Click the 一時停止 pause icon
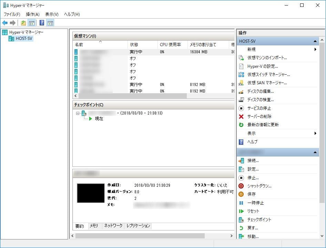326x248 pixels. (x=241, y=203)
